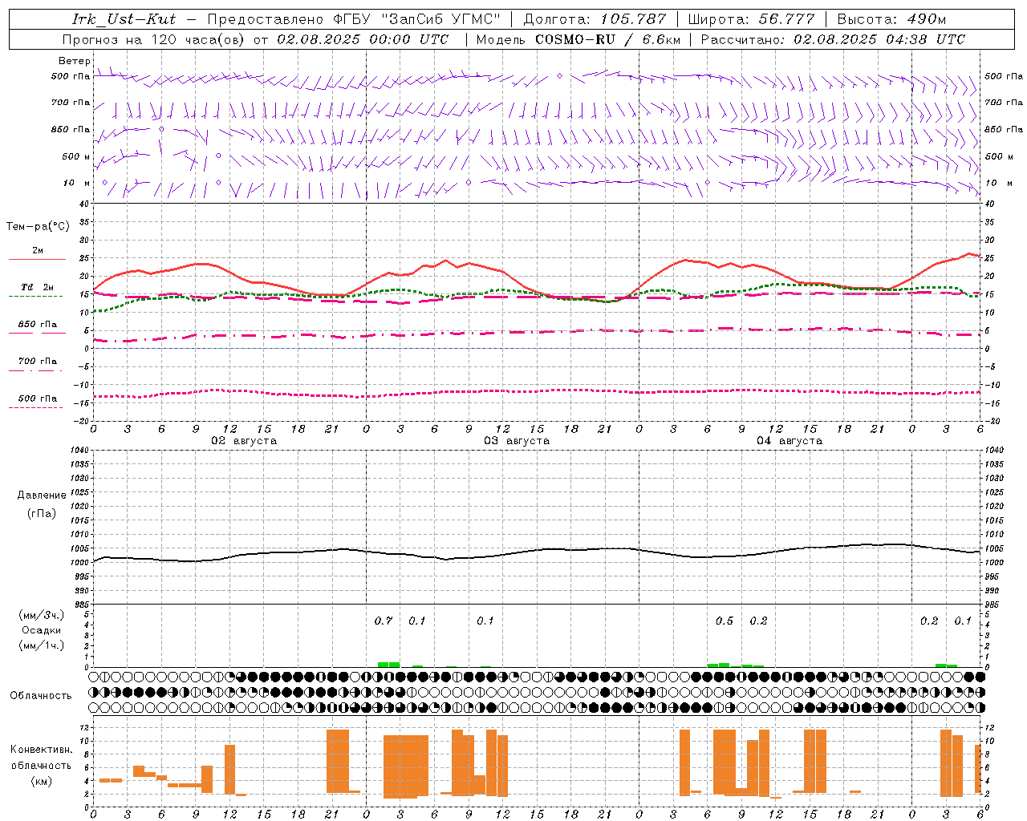This screenshot has width=1027, height=821.
Task: Select the precipitation amount 0.5
Action: (725, 621)
